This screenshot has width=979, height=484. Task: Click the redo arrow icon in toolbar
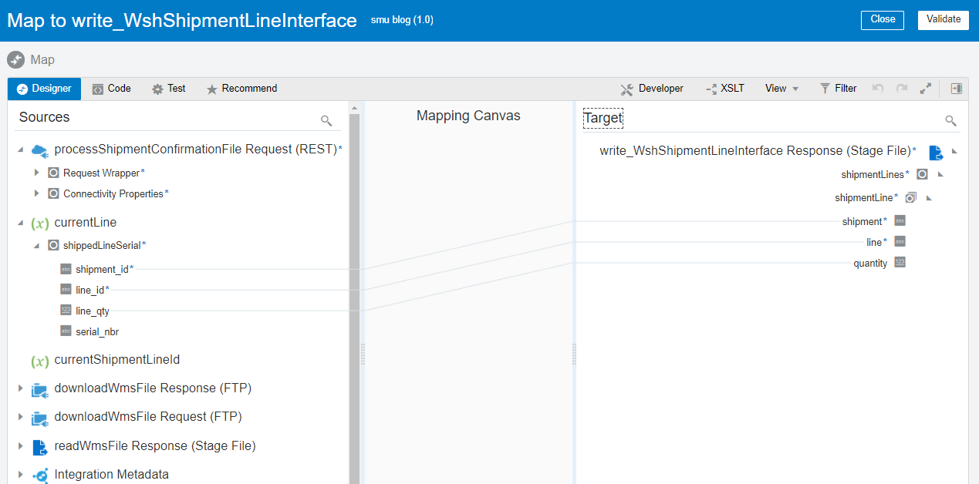click(x=901, y=89)
